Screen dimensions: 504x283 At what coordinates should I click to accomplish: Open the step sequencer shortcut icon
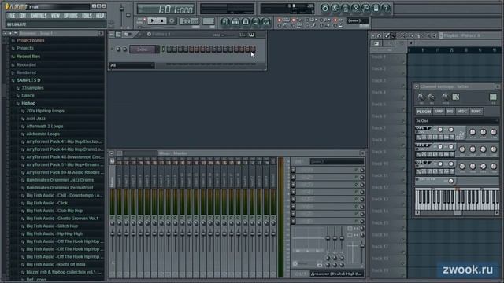coord(235,21)
